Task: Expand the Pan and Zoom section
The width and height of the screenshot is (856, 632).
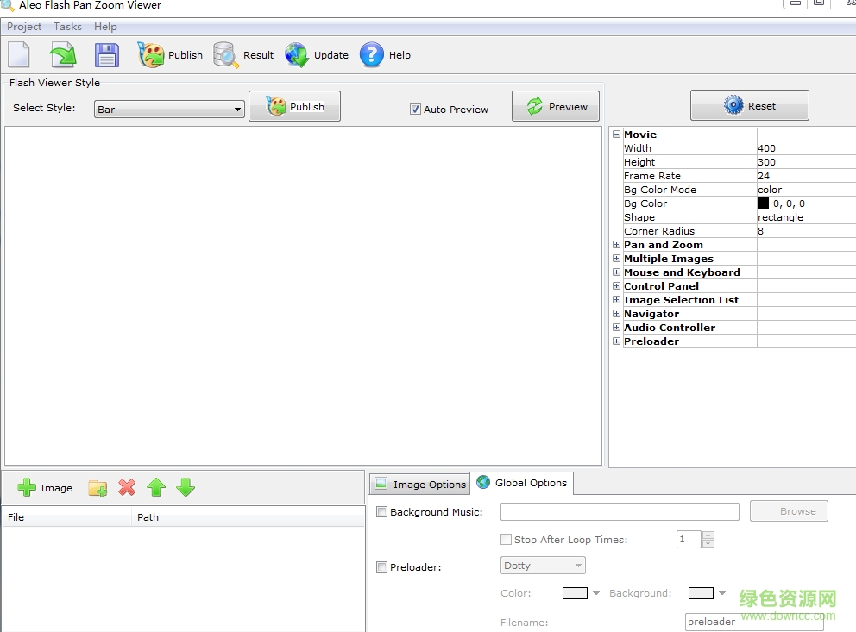Action: [616, 244]
